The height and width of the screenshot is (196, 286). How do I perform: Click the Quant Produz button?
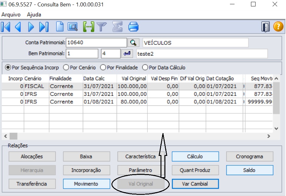pyautogui.click(x=195, y=170)
